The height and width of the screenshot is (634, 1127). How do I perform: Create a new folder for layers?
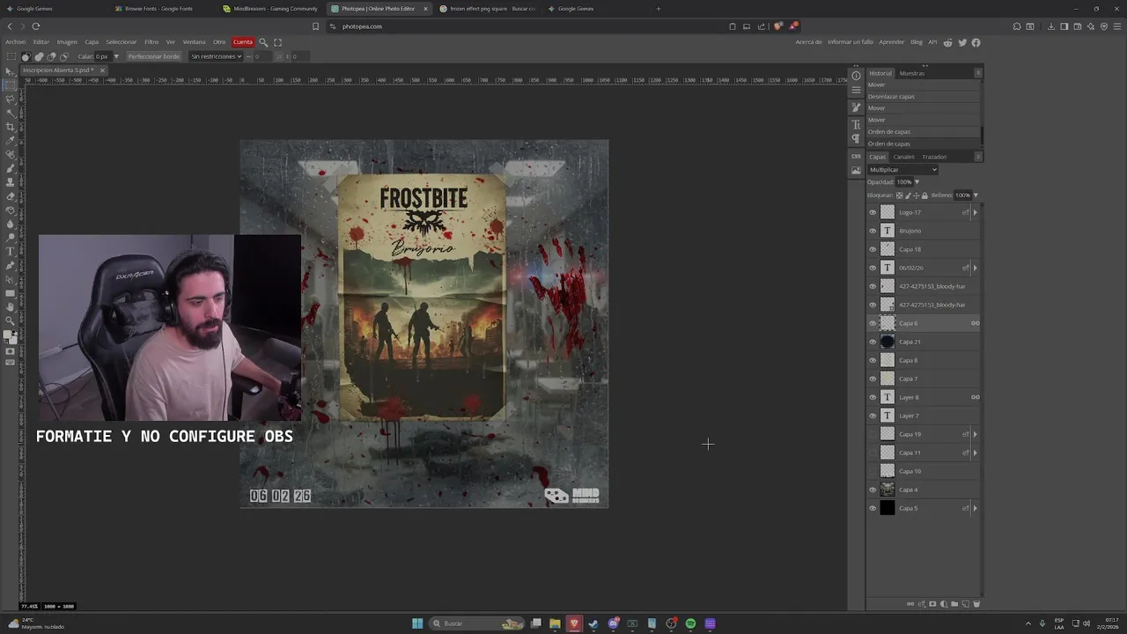(954, 604)
